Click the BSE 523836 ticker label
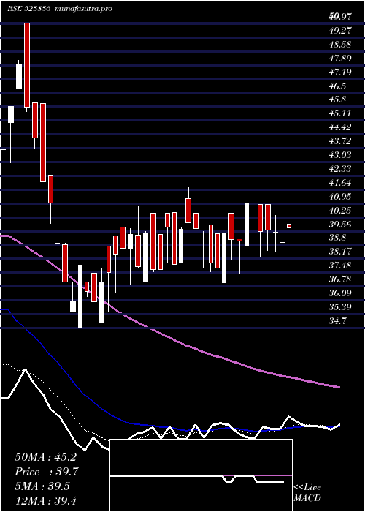This screenshot has height=512, width=365. (28, 9)
